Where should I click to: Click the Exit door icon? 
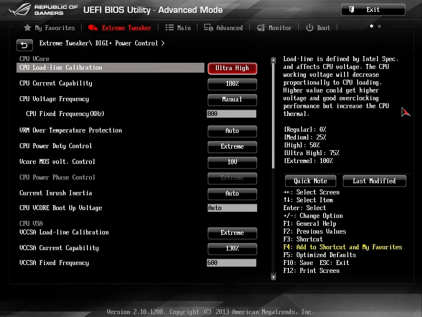point(352,10)
